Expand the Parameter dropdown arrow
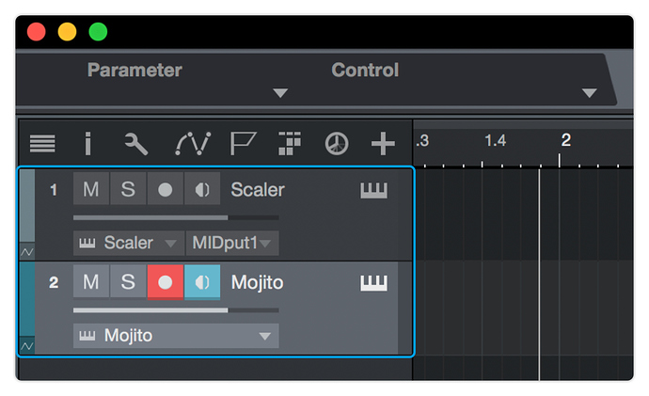 pyautogui.click(x=280, y=93)
